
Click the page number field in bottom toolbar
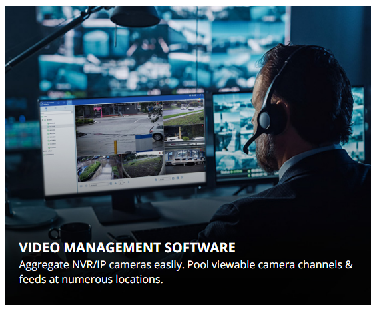tap(121, 183)
